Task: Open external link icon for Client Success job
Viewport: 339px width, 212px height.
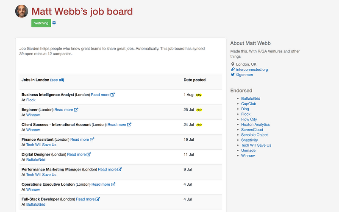Action: coord(129,125)
